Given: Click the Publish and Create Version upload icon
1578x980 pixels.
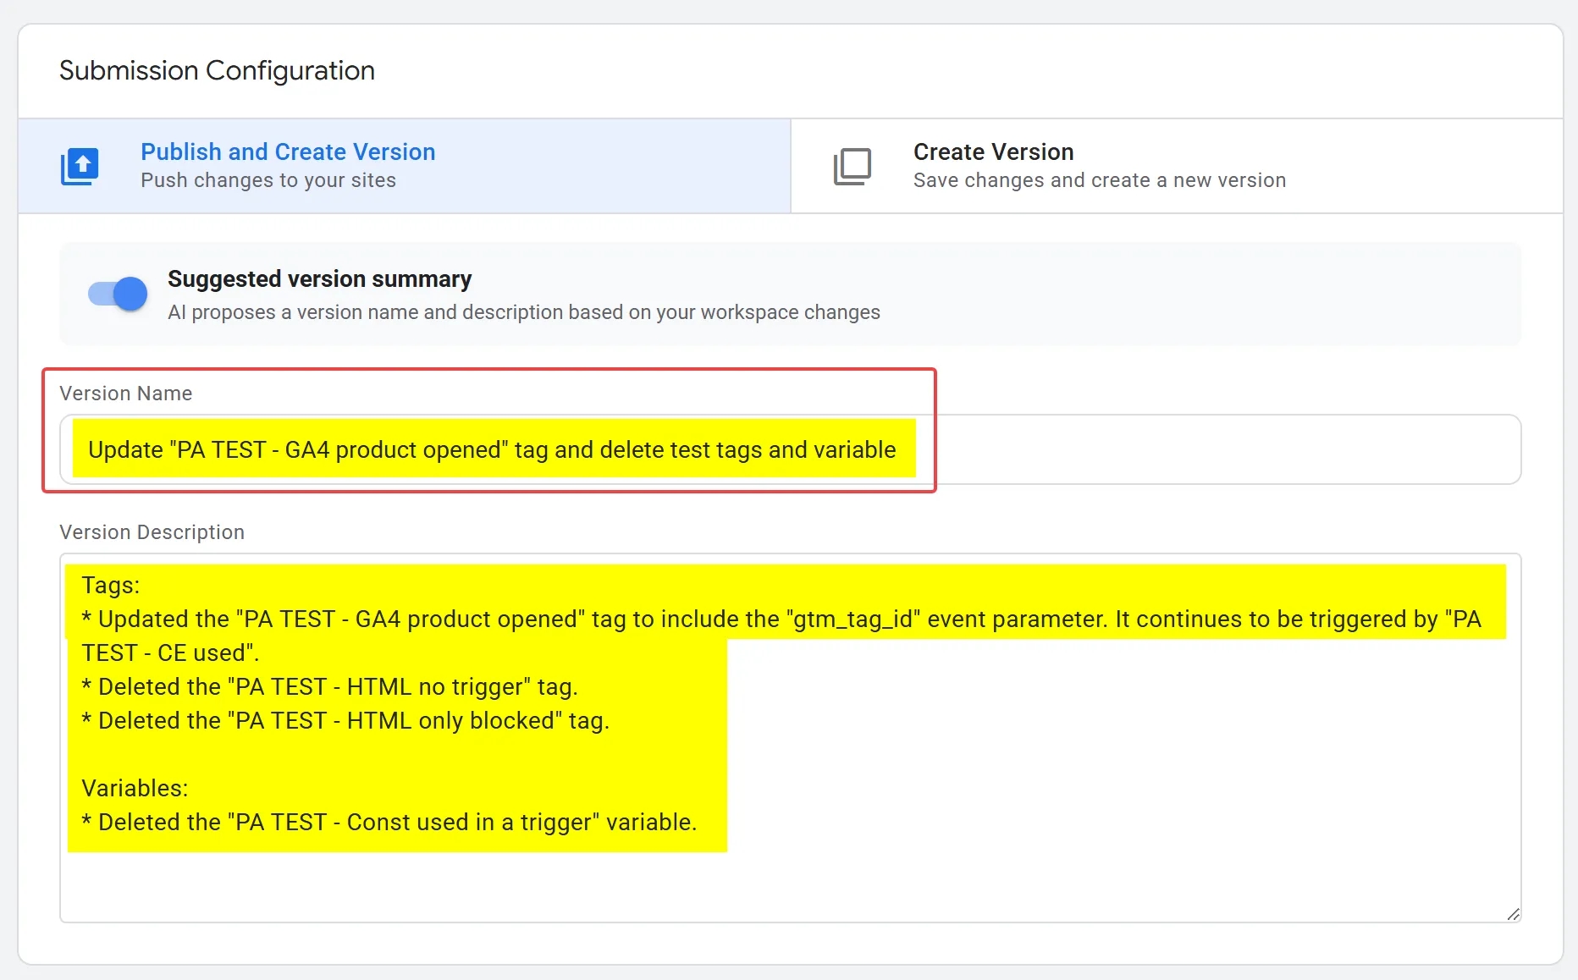Looking at the screenshot, I should click(80, 167).
